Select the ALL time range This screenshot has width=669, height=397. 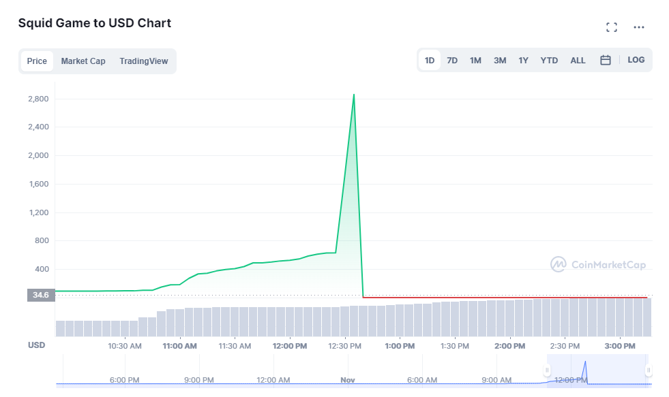578,61
